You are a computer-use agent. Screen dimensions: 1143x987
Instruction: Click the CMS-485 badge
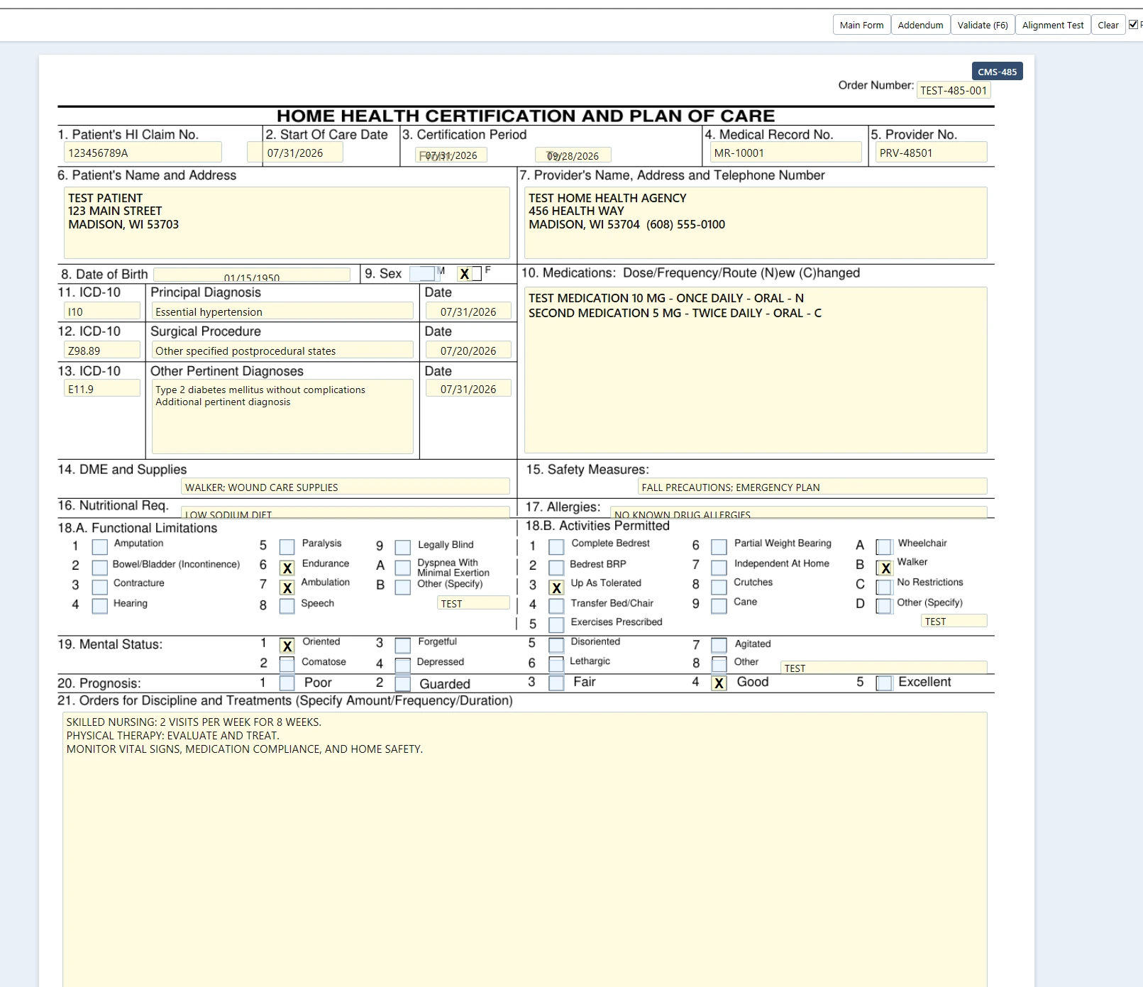997,72
